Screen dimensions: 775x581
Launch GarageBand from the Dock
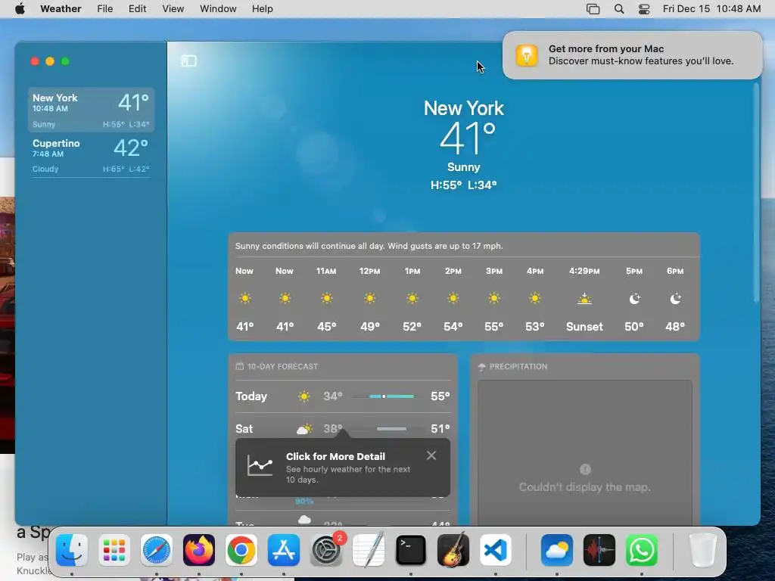(453, 550)
